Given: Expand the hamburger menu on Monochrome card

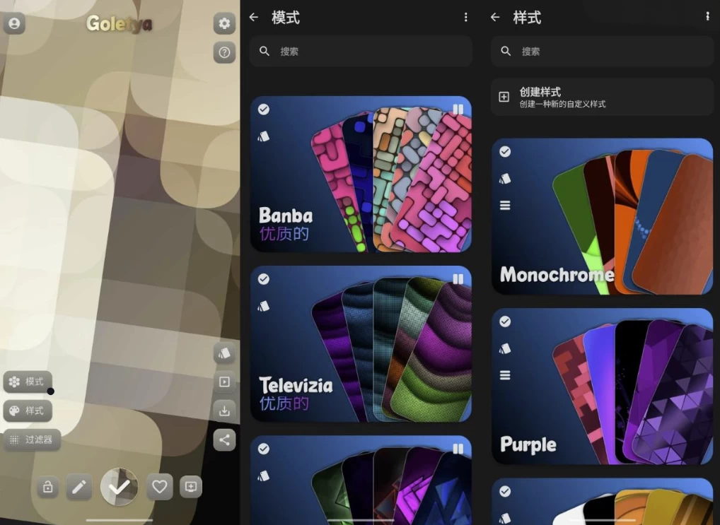Looking at the screenshot, I should click(x=505, y=206).
